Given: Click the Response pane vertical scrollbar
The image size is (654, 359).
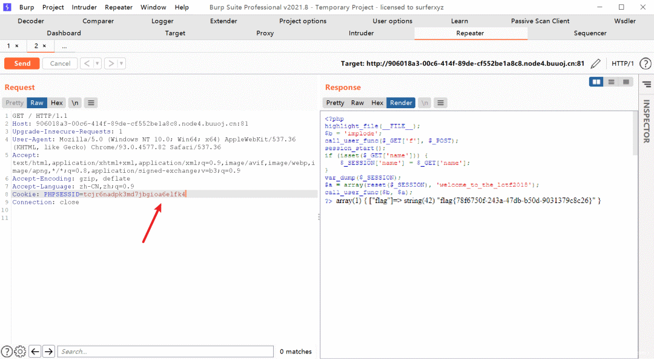Looking at the screenshot, I should [x=635, y=134].
